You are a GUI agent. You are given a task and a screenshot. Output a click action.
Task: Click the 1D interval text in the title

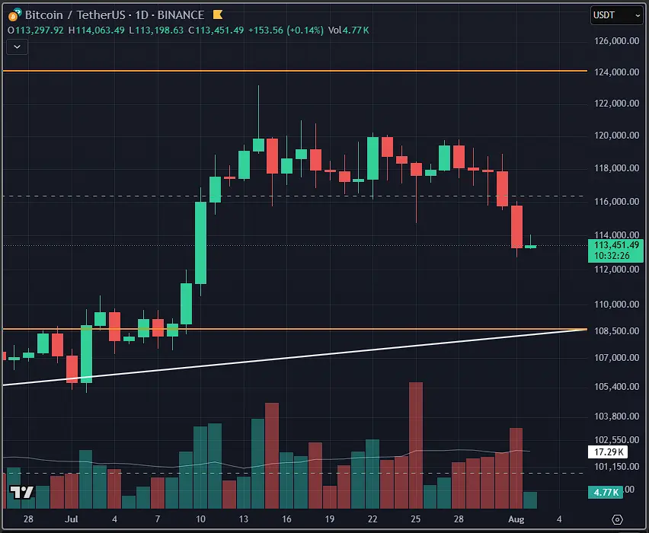pos(142,15)
